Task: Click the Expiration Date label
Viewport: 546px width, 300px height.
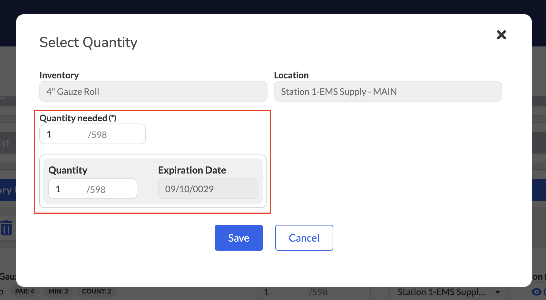Action: [192, 170]
